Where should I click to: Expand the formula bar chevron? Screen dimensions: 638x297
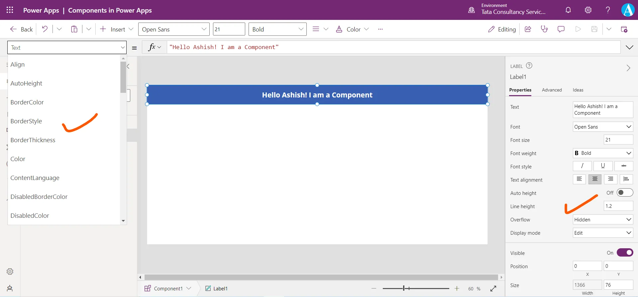tap(629, 47)
